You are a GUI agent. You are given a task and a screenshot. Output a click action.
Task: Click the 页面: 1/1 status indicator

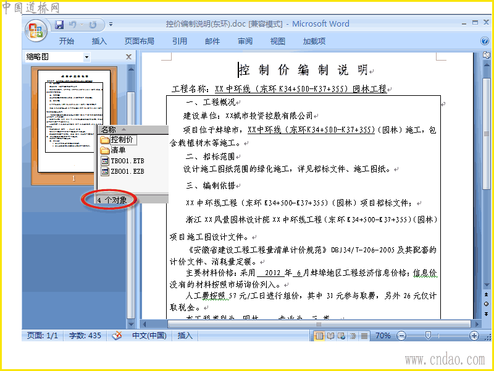43,336
